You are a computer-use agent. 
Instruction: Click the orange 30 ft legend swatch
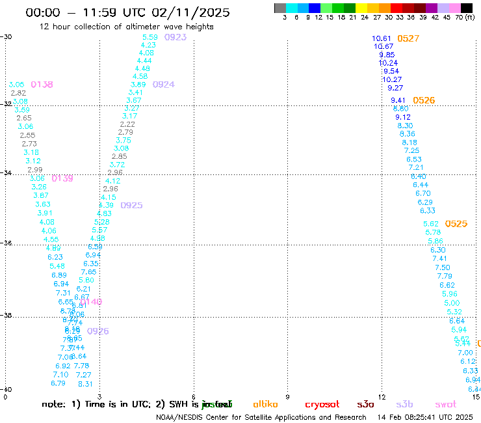pyautogui.click(x=385, y=8)
